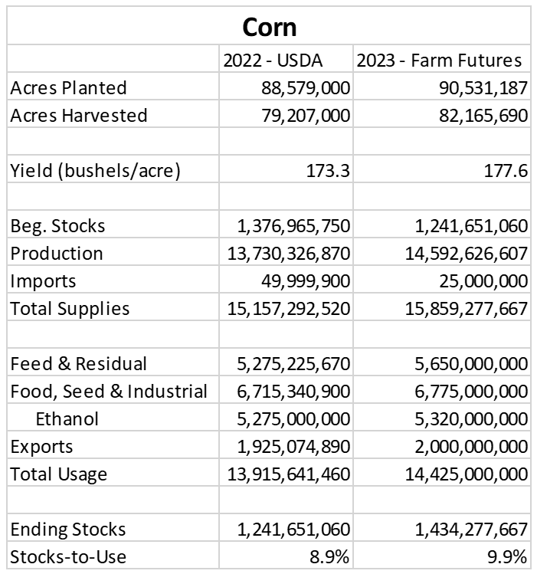The height and width of the screenshot is (574, 537).
Task: Click the Total Supplies label cell
Action: tap(70, 309)
